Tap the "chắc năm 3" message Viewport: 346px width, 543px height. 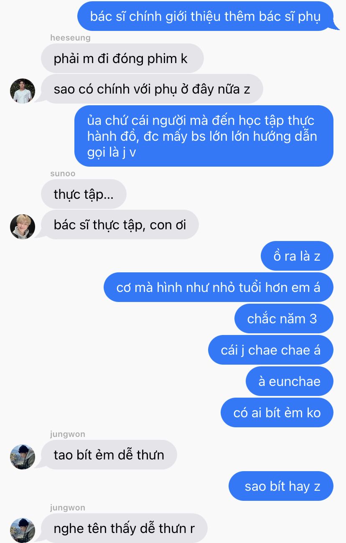[284, 319]
